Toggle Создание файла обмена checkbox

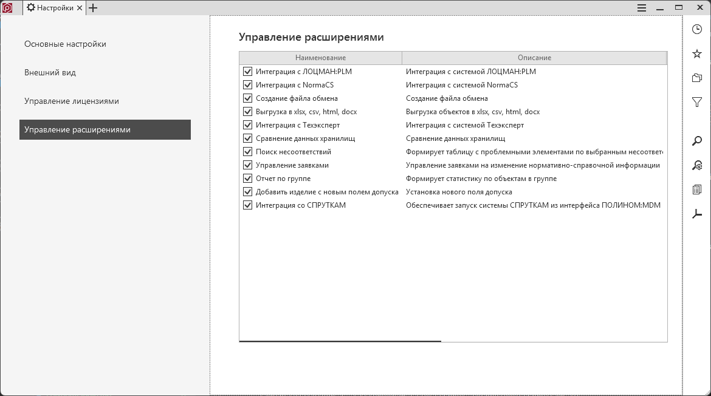tap(247, 98)
